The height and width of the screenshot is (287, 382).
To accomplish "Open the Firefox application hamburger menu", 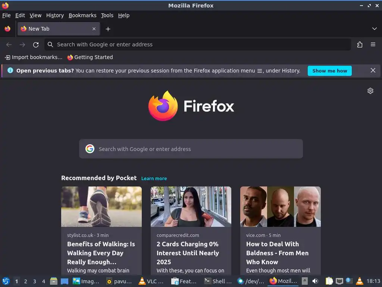I will click(x=373, y=44).
